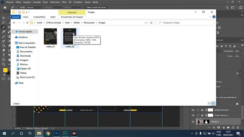
Task: Create new adjustment layer icon in Layers panel
Action: tap(223, 127)
